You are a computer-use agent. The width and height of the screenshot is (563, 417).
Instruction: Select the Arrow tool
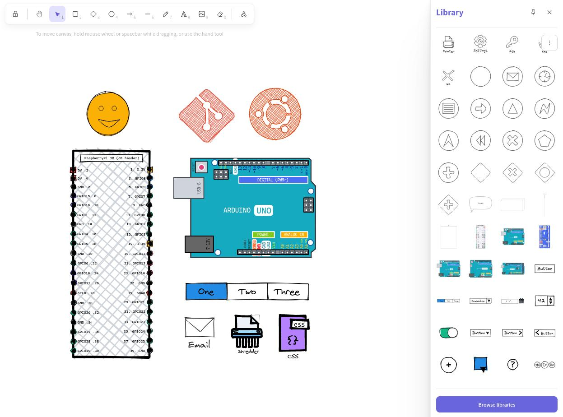[130, 14]
